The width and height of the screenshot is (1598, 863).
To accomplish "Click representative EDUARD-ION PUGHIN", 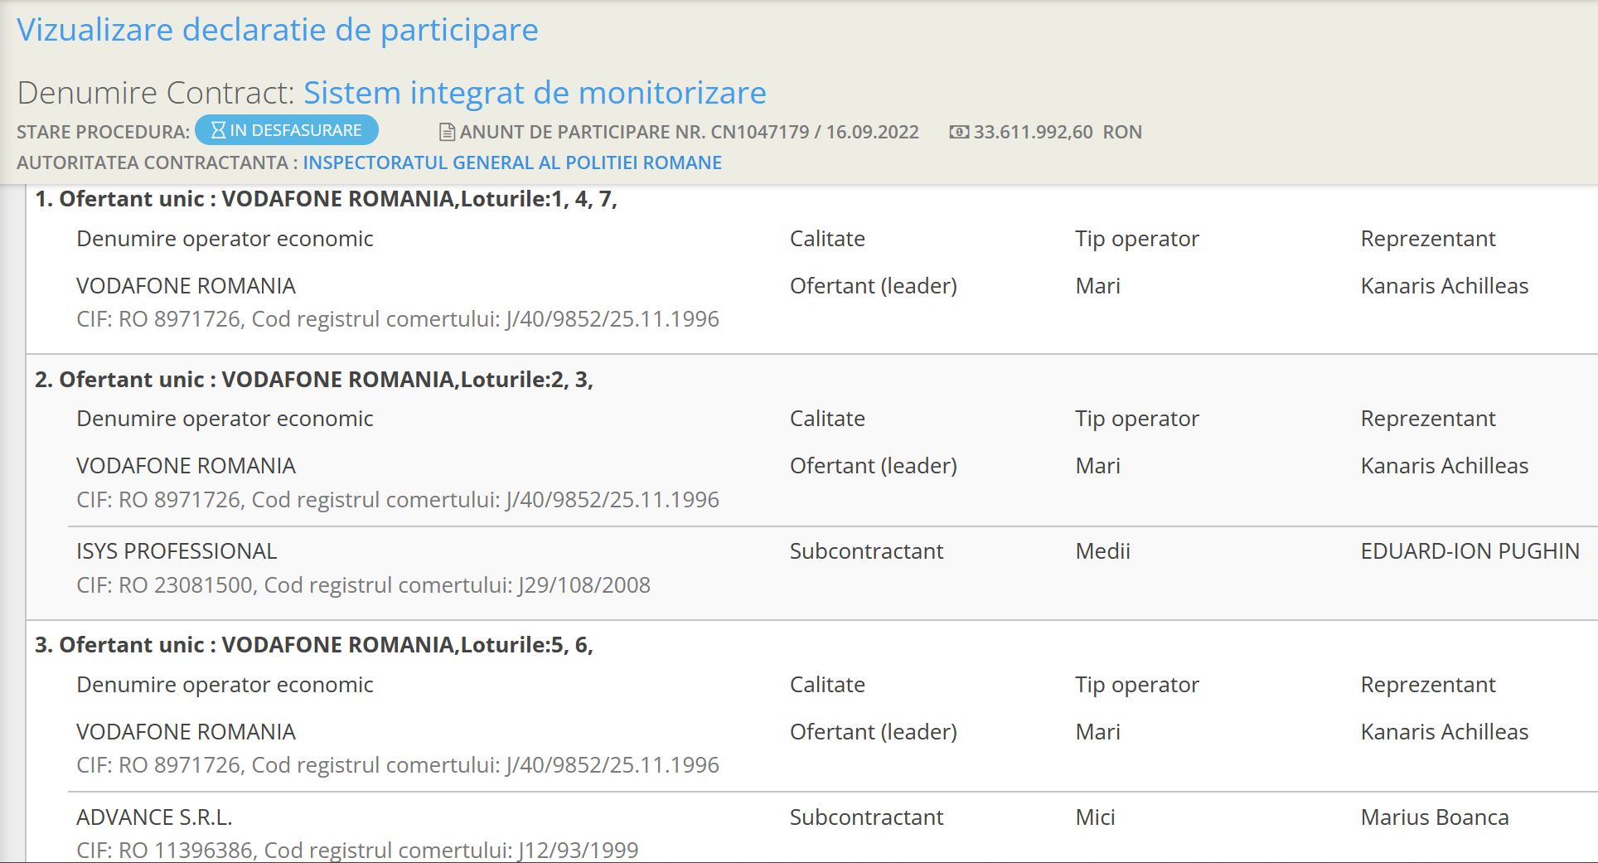I will (1470, 551).
